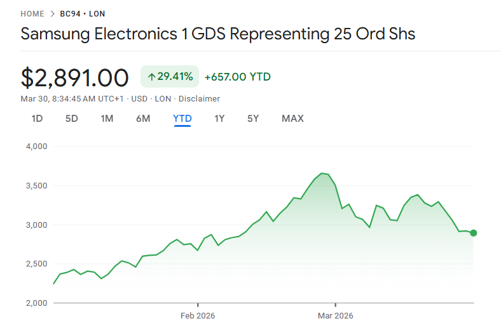The height and width of the screenshot is (328, 501).
Task: Switch to the 6M range tab
Action: (x=143, y=119)
